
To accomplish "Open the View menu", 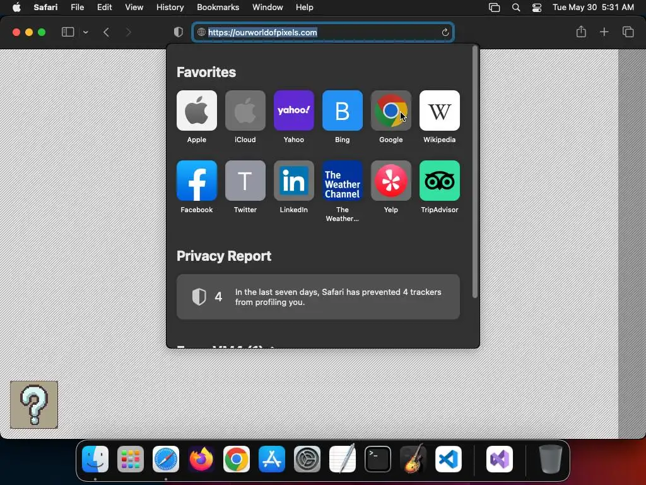I will coord(134,8).
